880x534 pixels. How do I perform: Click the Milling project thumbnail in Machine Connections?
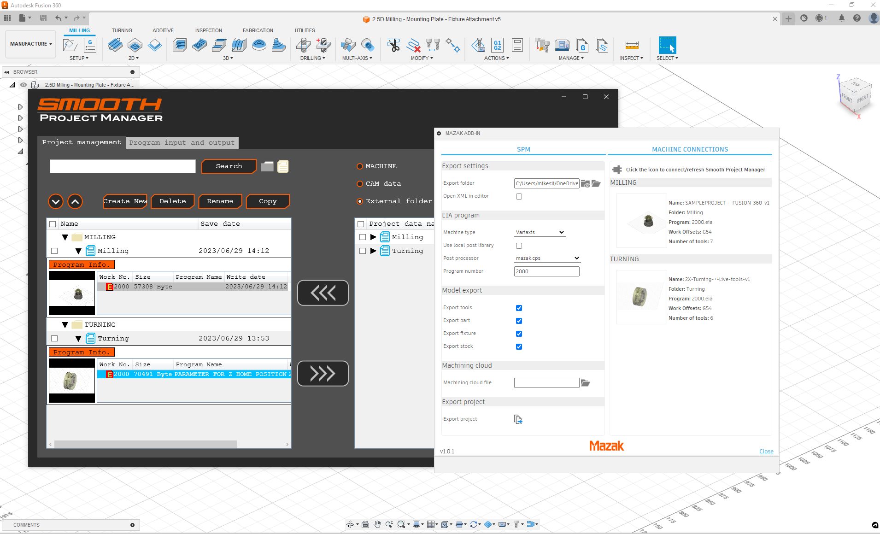(x=641, y=221)
